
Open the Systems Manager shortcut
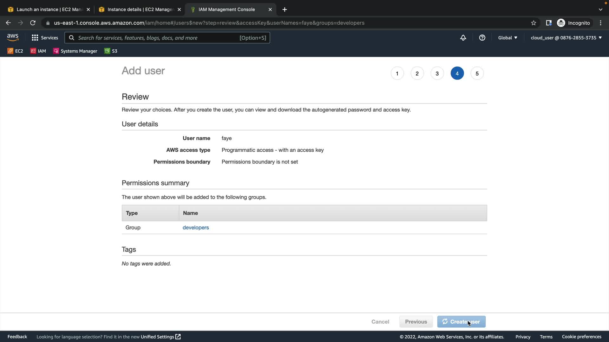coord(75,51)
